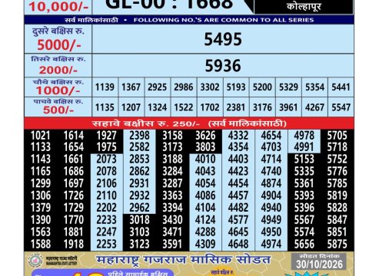Click sixth prize number 4010
369x276 pixels.
click(x=205, y=159)
